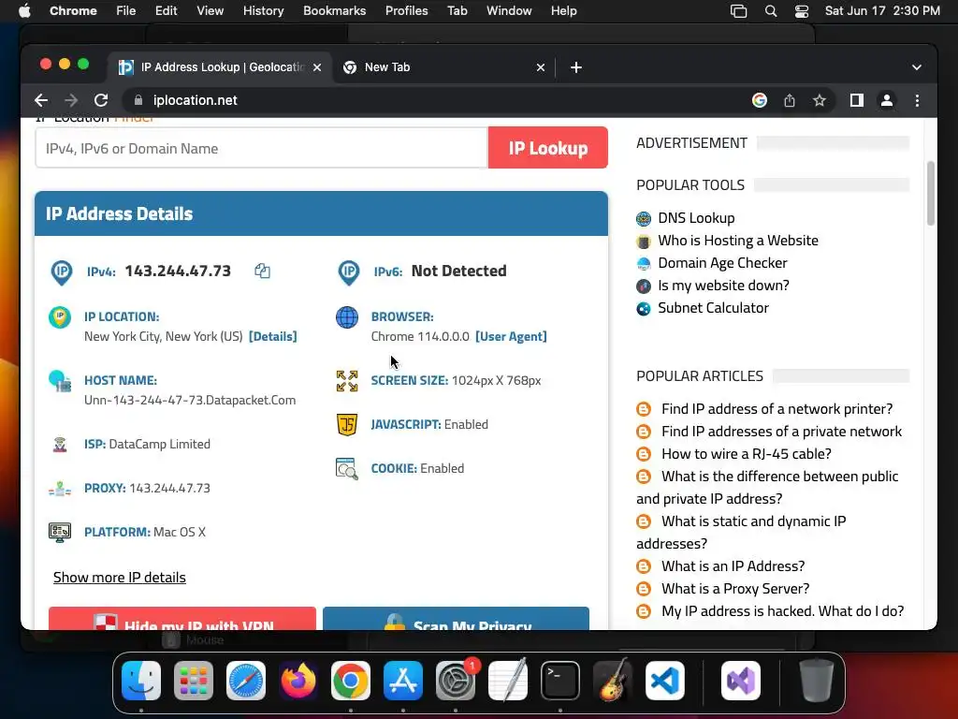Open System Settings from the Dock
The height and width of the screenshot is (719, 958).
point(456,681)
